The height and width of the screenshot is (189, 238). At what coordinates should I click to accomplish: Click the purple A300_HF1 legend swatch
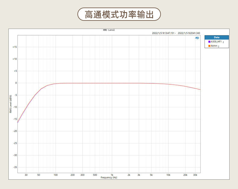tap(209, 42)
